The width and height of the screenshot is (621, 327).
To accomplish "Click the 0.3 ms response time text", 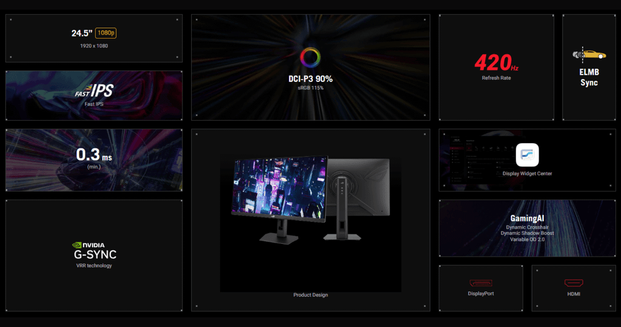I will pyautogui.click(x=94, y=155).
